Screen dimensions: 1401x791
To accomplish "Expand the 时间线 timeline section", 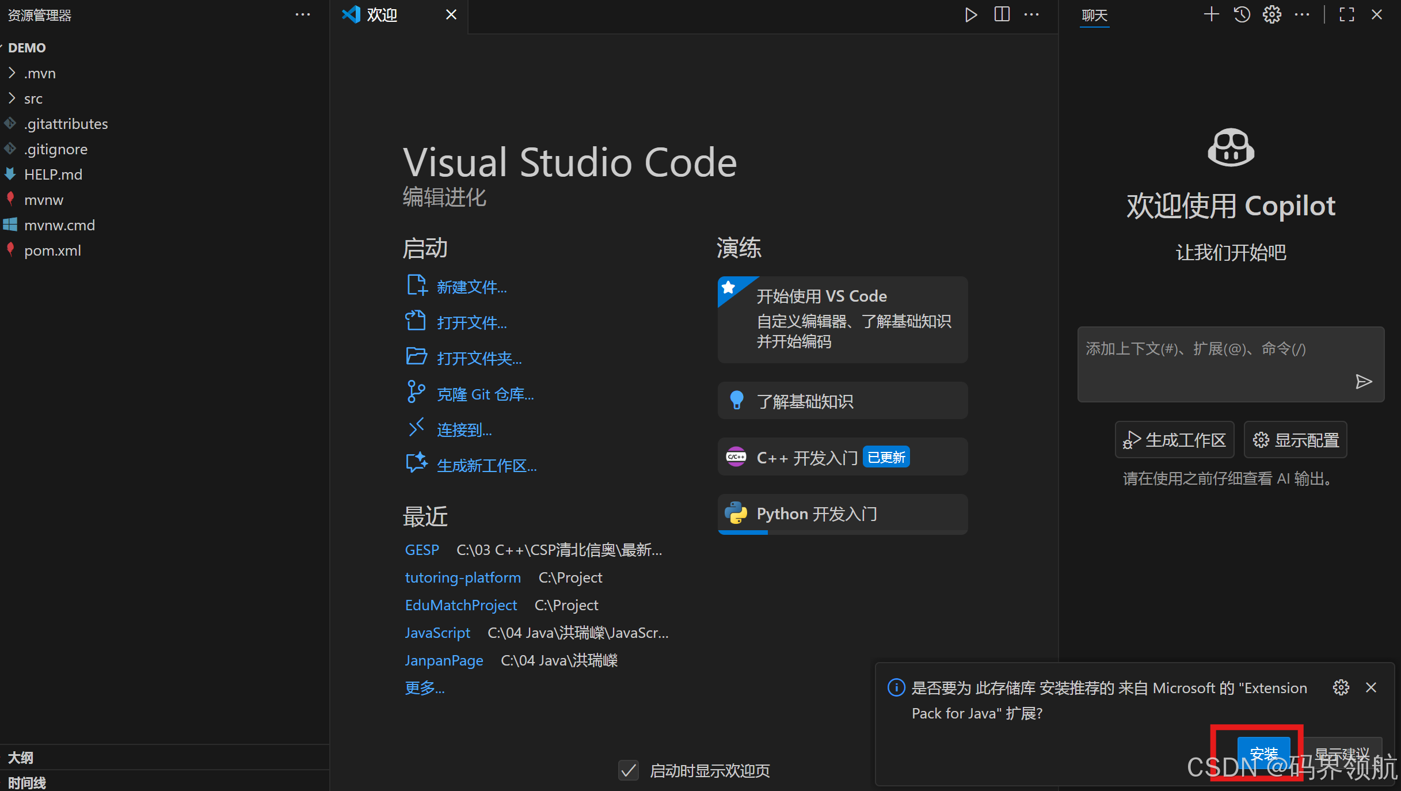I will pyautogui.click(x=26, y=782).
